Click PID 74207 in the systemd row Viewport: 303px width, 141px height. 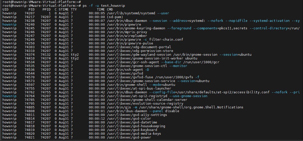30,13
